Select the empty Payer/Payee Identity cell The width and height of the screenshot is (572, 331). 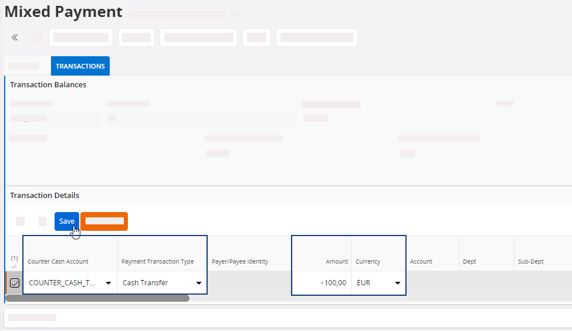pos(249,283)
